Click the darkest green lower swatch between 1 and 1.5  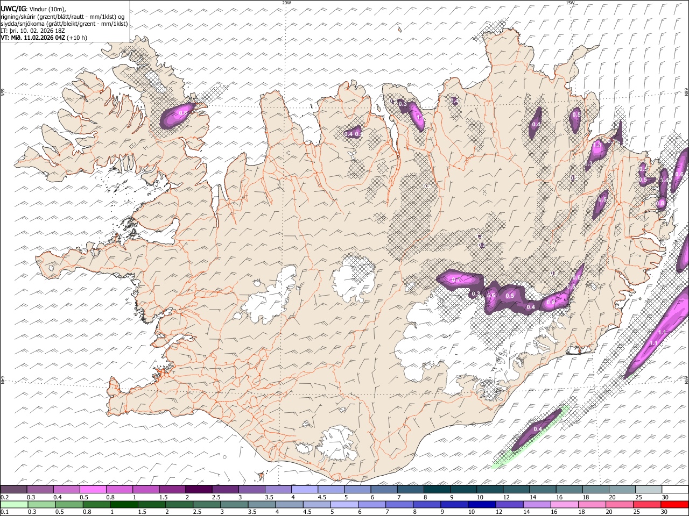[124, 505]
